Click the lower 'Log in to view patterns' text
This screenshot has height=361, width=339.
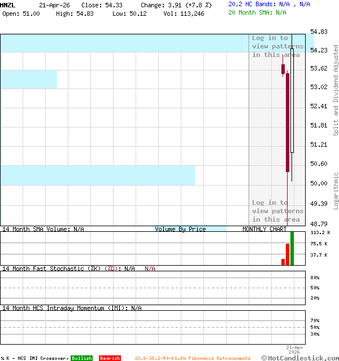[277, 211]
